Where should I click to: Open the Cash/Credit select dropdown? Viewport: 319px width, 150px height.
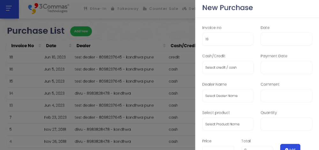(228, 68)
